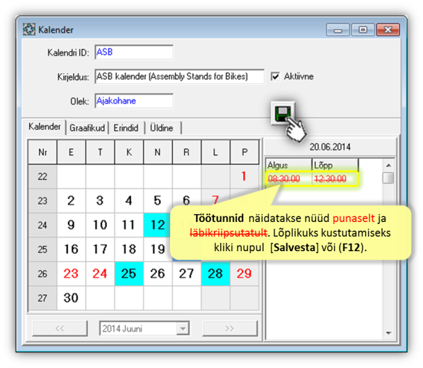Select highlighted day 28 in calendar
The height and width of the screenshot is (368, 423).
(215, 273)
